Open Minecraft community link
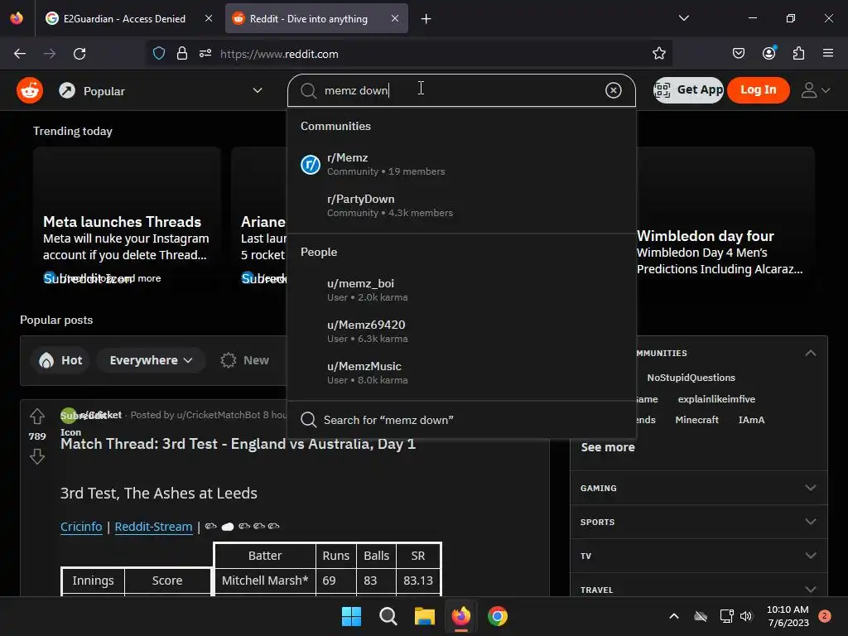The height and width of the screenshot is (636, 848). tap(696, 420)
